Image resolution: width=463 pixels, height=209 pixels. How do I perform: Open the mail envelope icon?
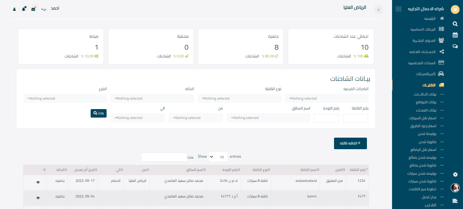coord(33,9)
